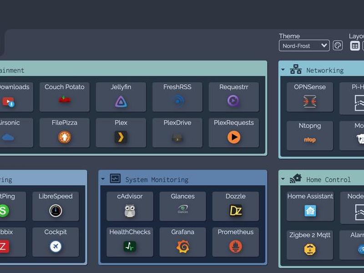This screenshot has height=273, width=364.
Task: Click the PlexRequests play icon
Action: 234,137
